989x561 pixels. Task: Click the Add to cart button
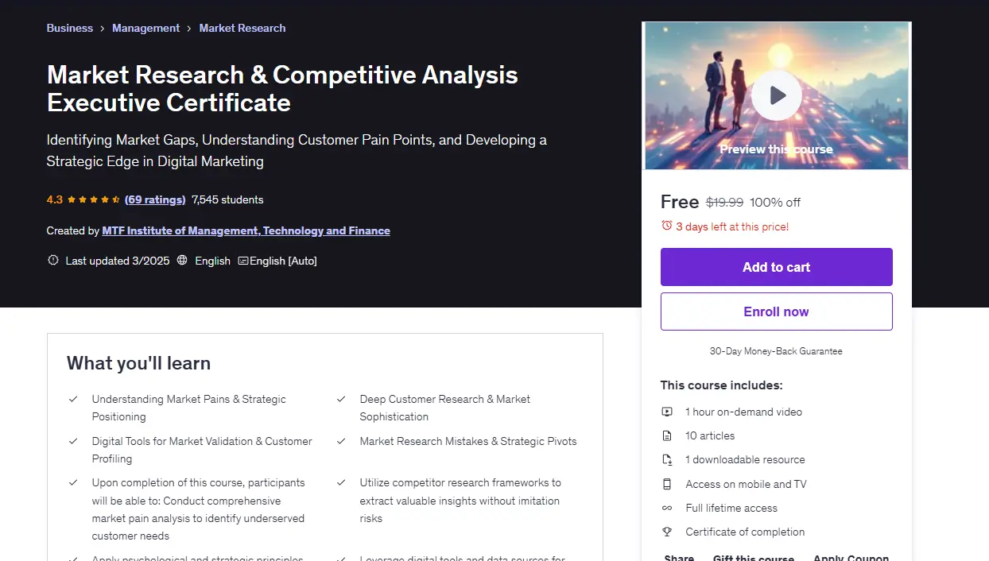point(777,267)
